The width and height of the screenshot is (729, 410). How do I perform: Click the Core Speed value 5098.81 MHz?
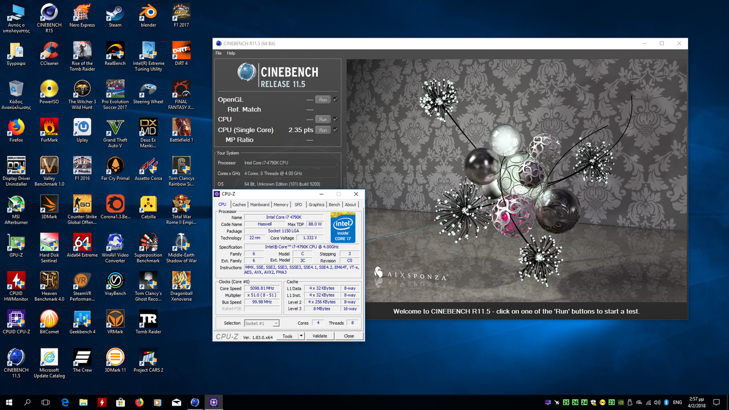(262, 288)
